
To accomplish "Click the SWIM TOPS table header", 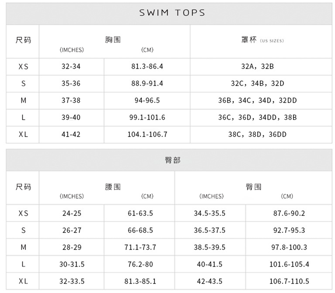I will click(x=172, y=13).
